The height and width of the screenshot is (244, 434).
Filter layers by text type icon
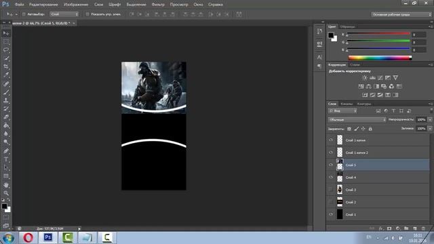pyautogui.click(x=393, y=111)
